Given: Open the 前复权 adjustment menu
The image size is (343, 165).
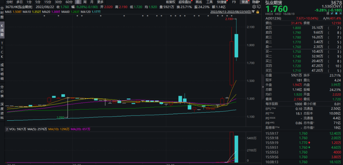Looking at the screenshot, I should [170, 2].
